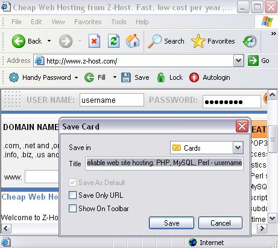Click the Internet zone globe in status bar
Image resolution: width=278 pixels, height=248 pixels.
pyautogui.click(x=192, y=243)
